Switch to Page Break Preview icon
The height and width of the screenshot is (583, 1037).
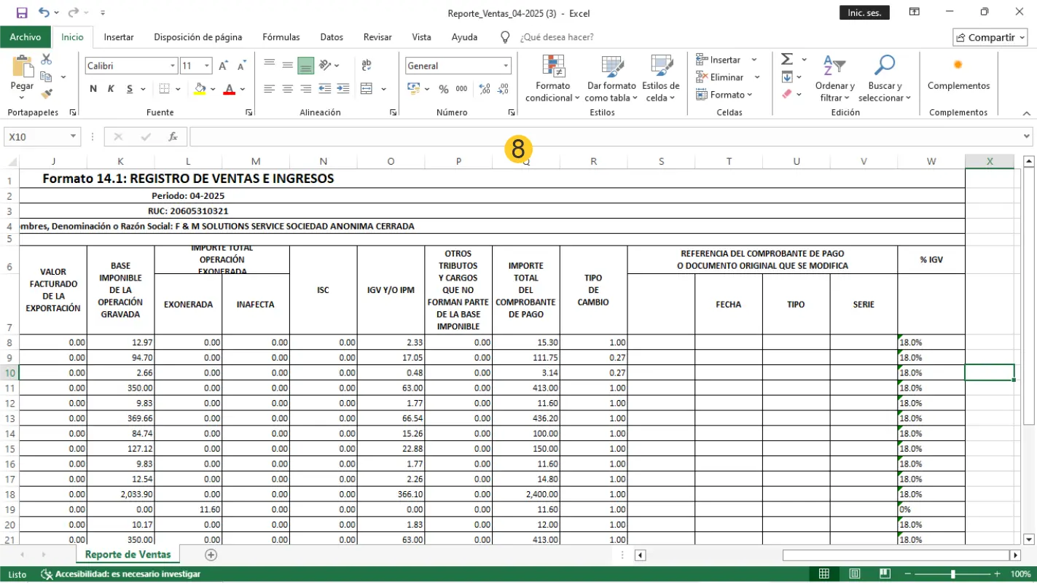(885, 574)
